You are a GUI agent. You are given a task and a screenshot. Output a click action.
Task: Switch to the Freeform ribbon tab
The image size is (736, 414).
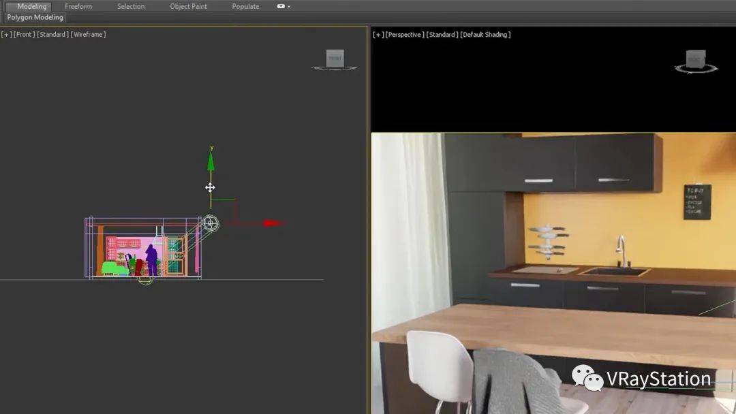tap(78, 7)
